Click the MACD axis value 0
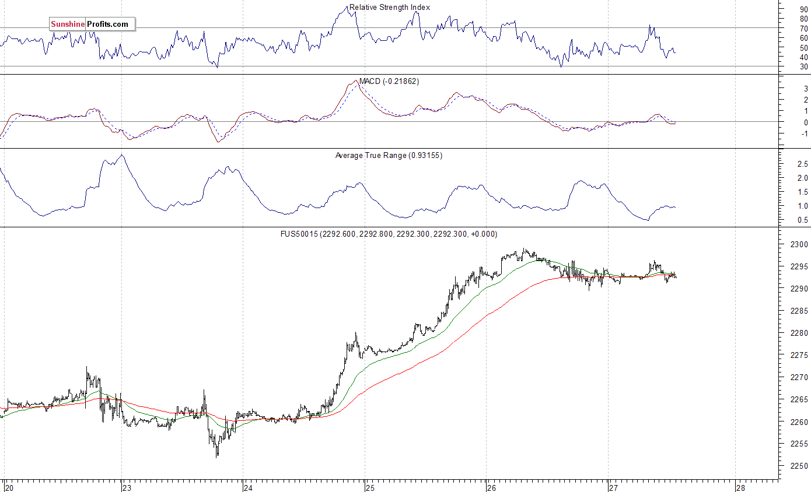Screen dimensions: 811x492 pyautogui.click(x=806, y=122)
